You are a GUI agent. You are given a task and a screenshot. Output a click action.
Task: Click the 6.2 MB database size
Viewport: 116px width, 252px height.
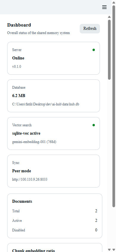pyautogui.click(x=19, y=96)
